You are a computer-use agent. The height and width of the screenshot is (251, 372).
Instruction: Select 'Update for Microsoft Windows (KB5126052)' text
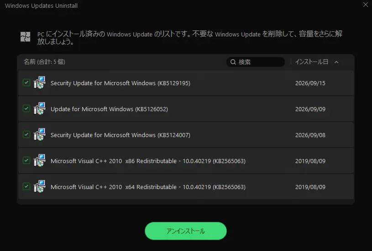pos(109,109)
